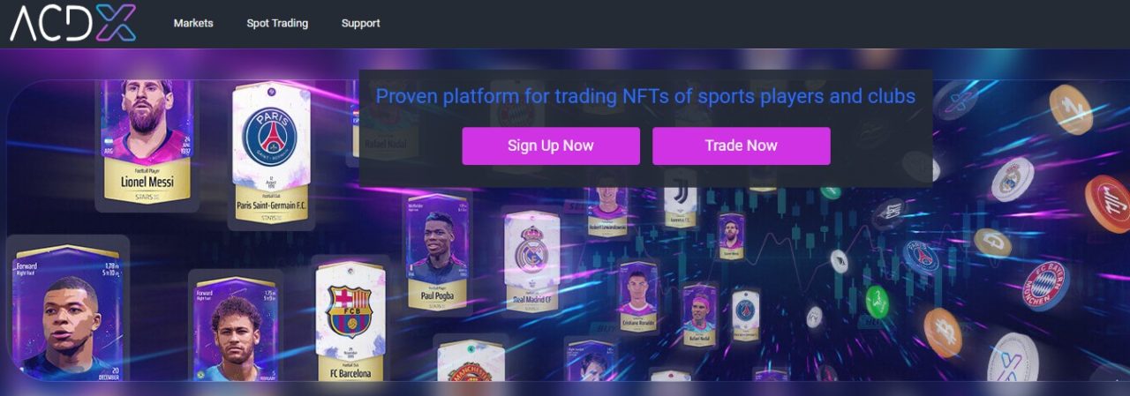The width and height of the screenshot is (1130, 396).
Task: Click the platform headline text
Action: [645, 95]
